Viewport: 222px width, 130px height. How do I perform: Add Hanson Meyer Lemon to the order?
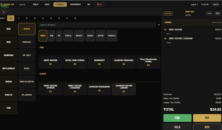124,89
